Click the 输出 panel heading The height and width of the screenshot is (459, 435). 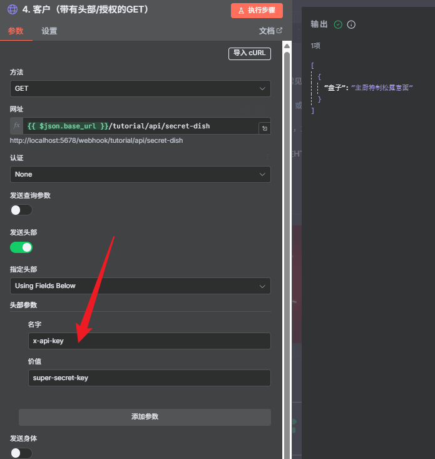pos(319,24)
